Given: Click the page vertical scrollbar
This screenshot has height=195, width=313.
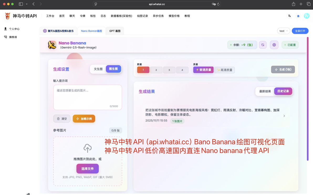Looking at the screenshot, I should [x=307, y=99].
